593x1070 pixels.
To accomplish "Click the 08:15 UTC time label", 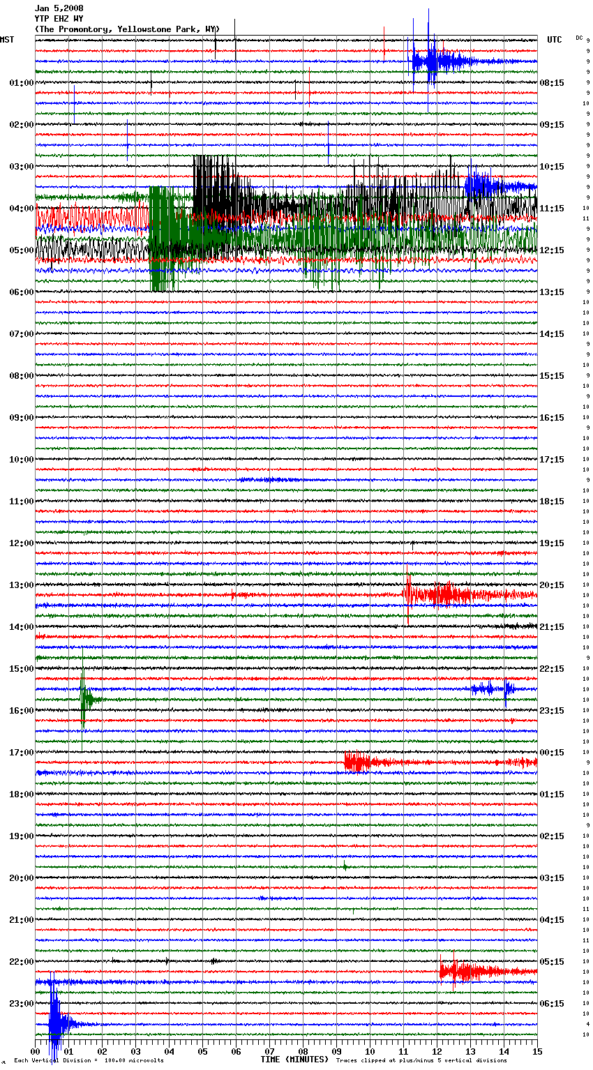I will pos(552,83).
